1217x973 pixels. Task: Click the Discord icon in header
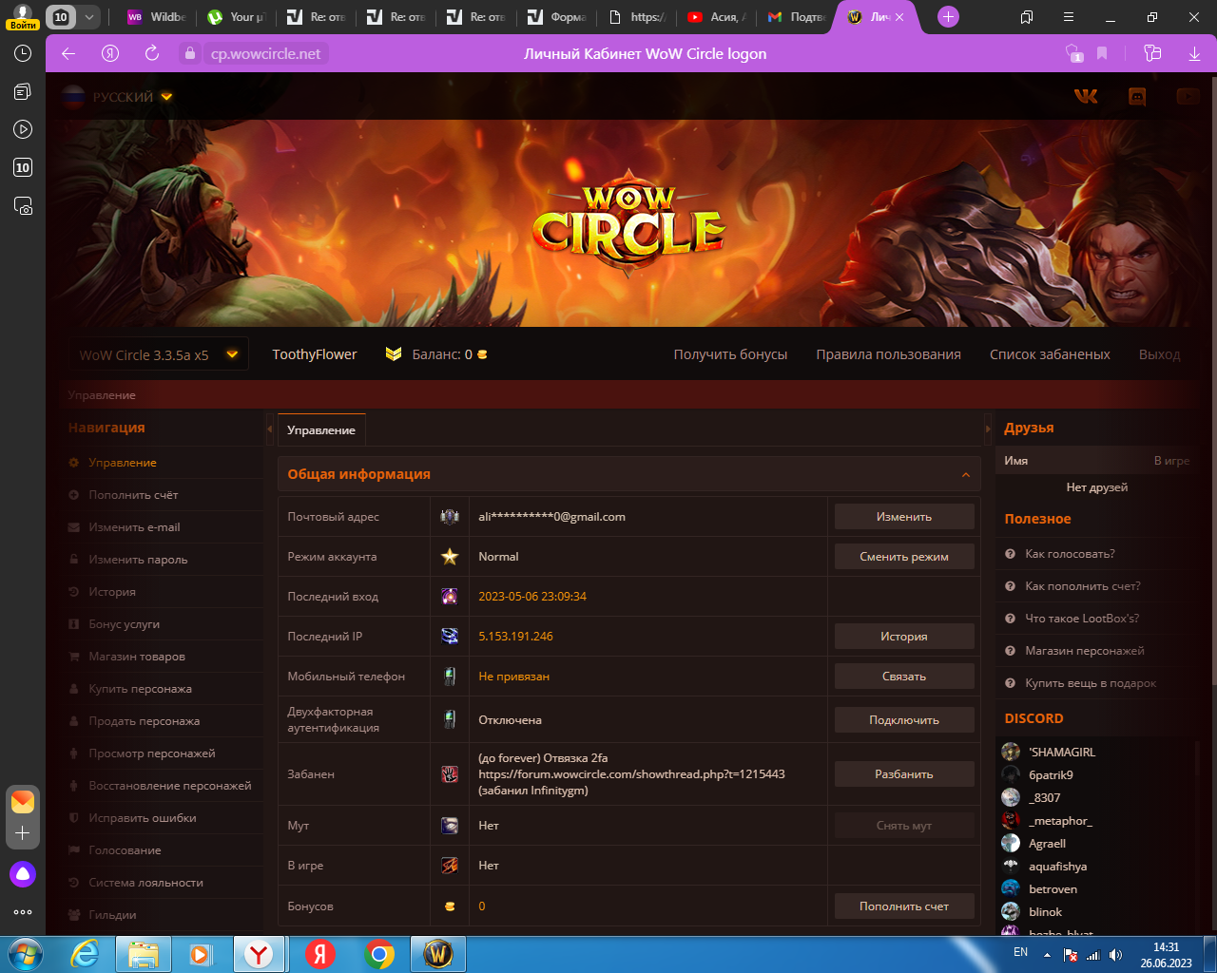[1136, 96]
